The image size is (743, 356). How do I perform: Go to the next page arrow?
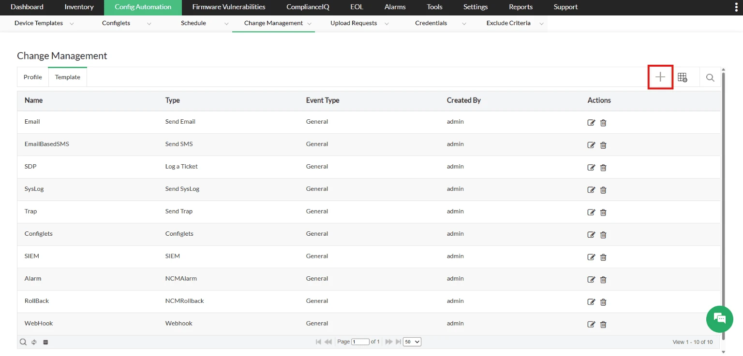point(388,342)
